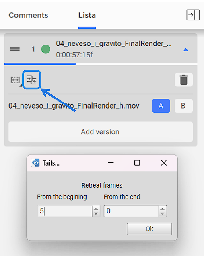This screenshot has height=256, width=204.
Task: Increase From the end frames value
Action: pos(162,209)
